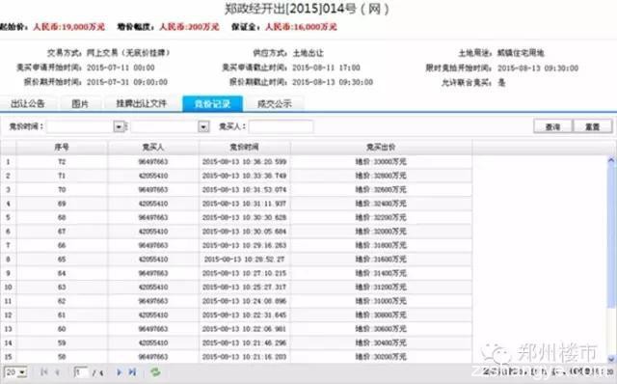
Task: Click the scroll up arrow of the table
Action: [611, 160]
